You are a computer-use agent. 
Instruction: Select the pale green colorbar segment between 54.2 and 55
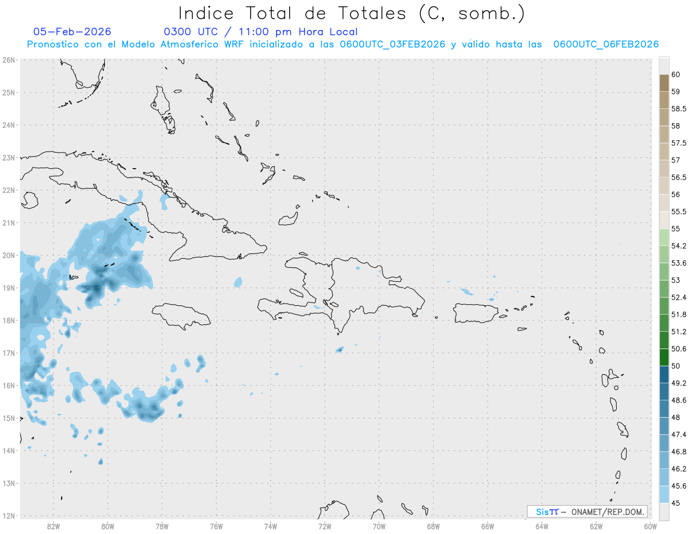tap(664, 237)
